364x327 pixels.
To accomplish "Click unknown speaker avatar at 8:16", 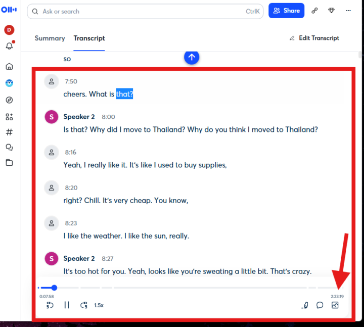I will point(51,152).
